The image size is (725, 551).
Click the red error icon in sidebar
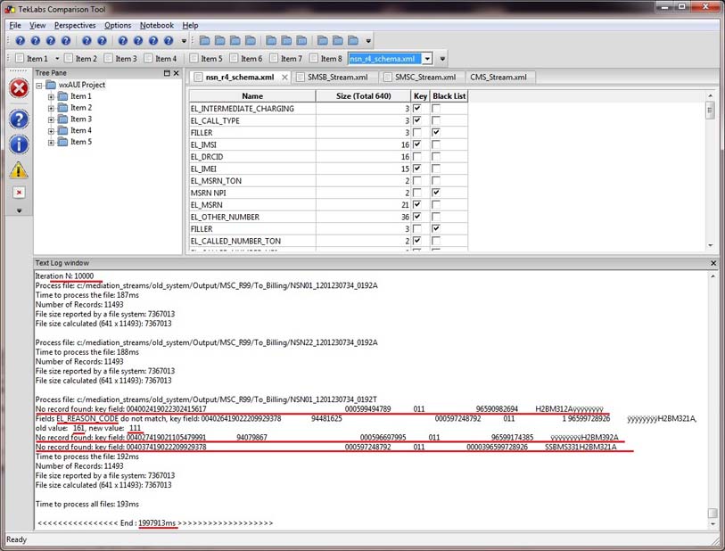(x=19, y=87)
